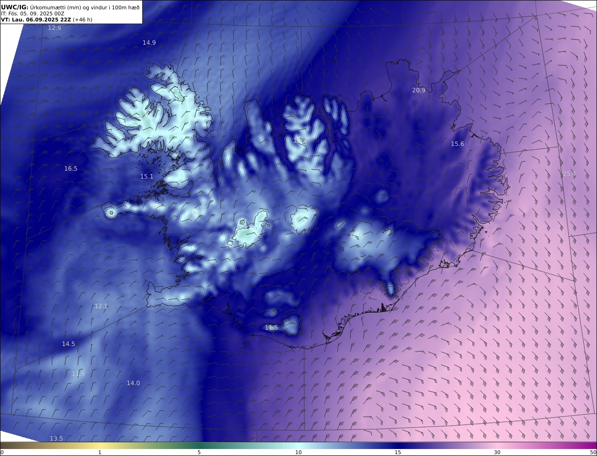
Task: Click the 13.5 value label on map
Action: point(56,439)
